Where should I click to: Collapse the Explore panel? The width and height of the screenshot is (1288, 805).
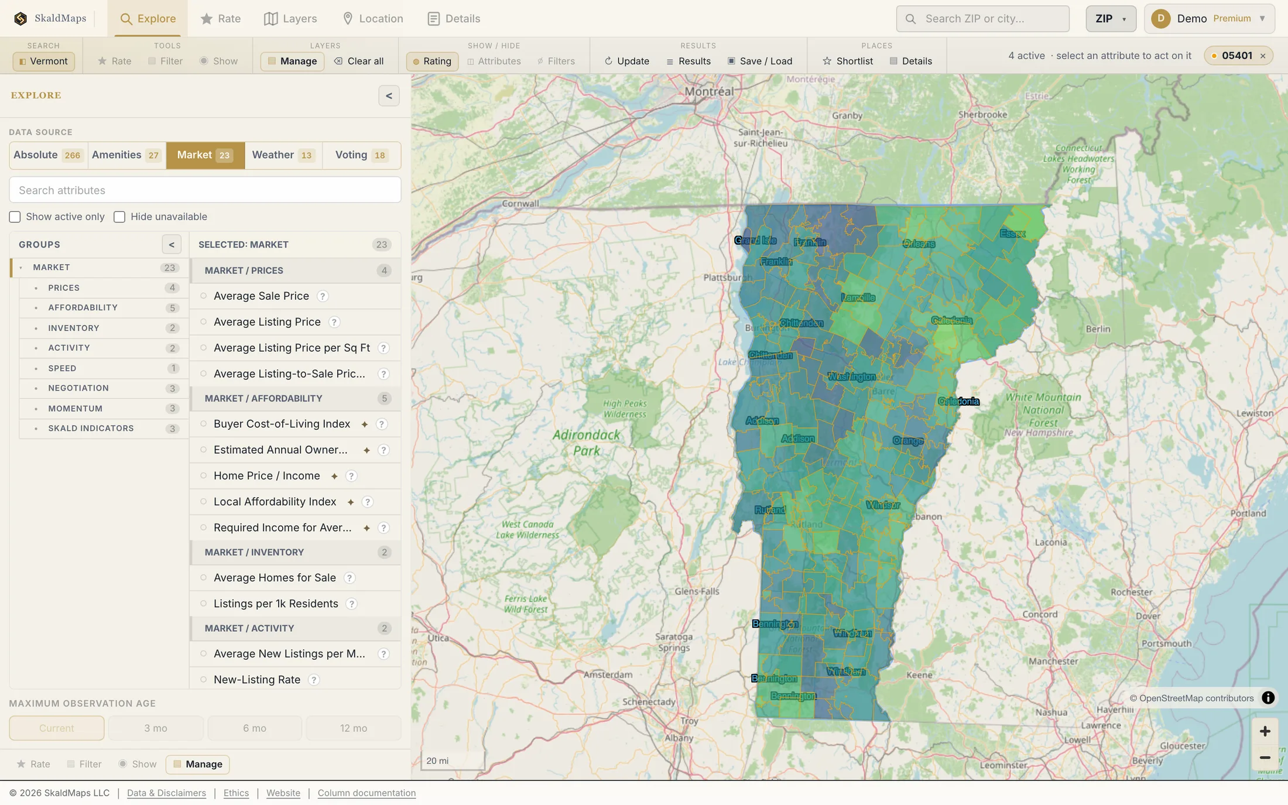click(389, 96)
